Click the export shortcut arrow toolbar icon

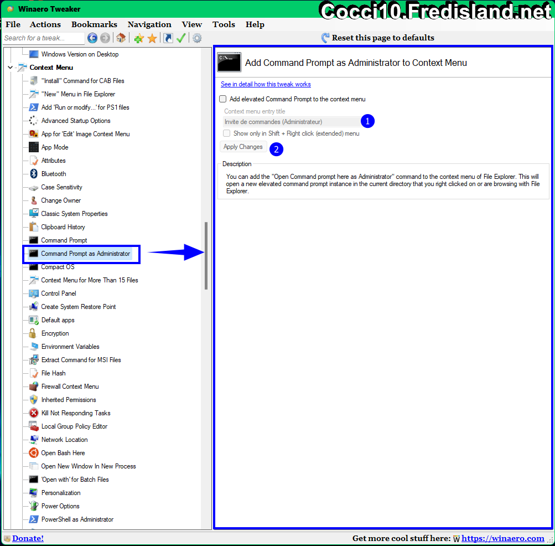click(168, 38)
